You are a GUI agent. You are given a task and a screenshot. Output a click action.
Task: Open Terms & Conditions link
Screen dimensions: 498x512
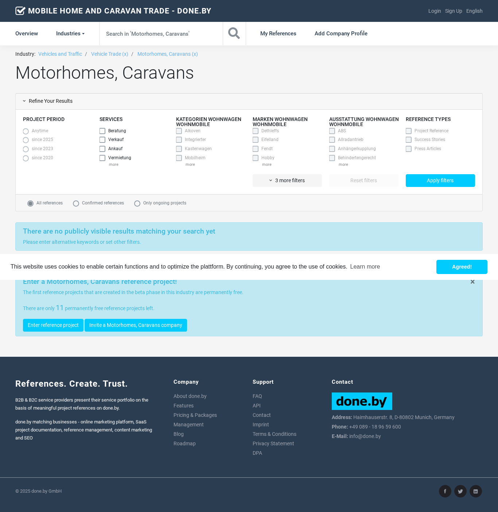(275, 434)
